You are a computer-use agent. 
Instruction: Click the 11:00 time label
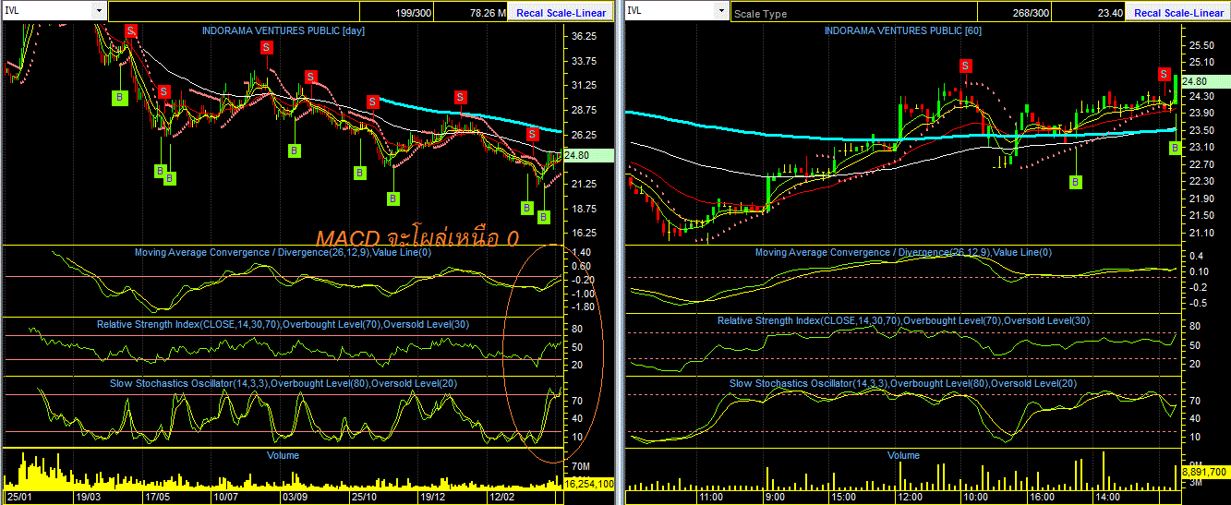[x=710, y=497]
